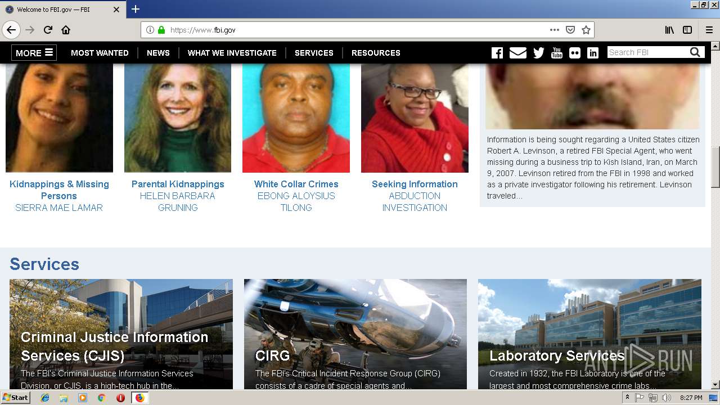Open the Criminal Justice Information Services card

pyautogui.click(x=121, y=334)
